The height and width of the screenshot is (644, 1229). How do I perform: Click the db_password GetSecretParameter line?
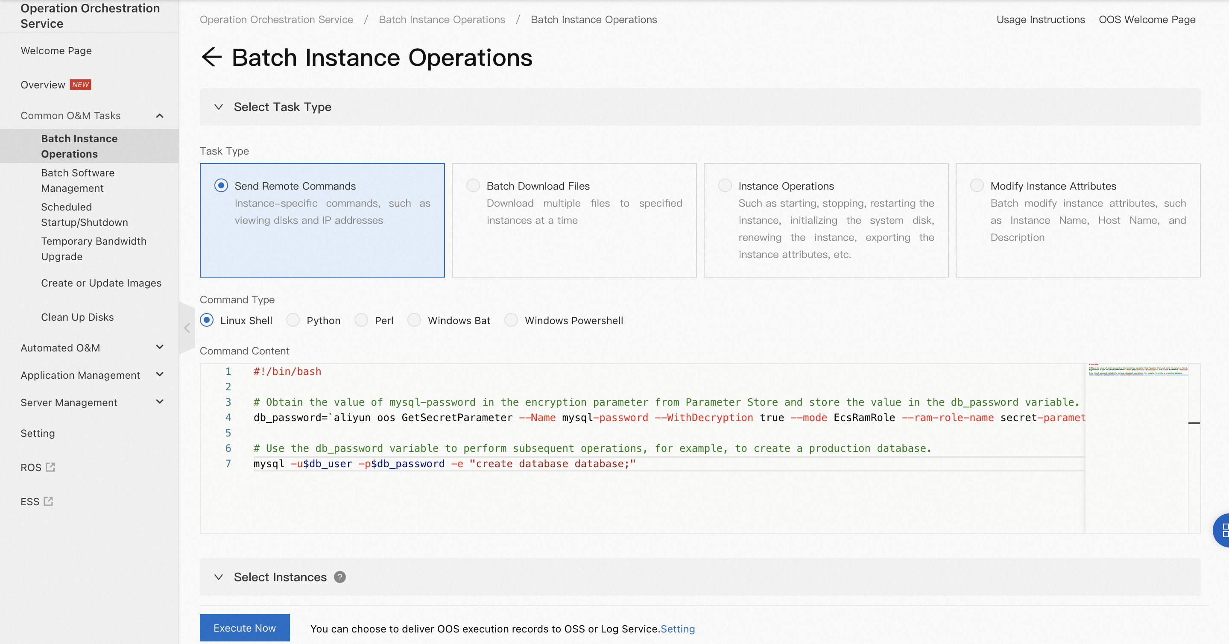point(669,417)
